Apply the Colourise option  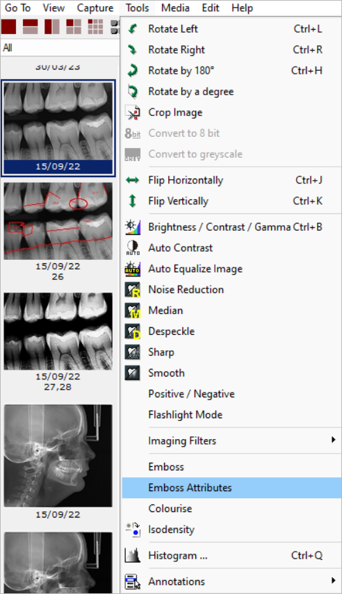(170, 509)
